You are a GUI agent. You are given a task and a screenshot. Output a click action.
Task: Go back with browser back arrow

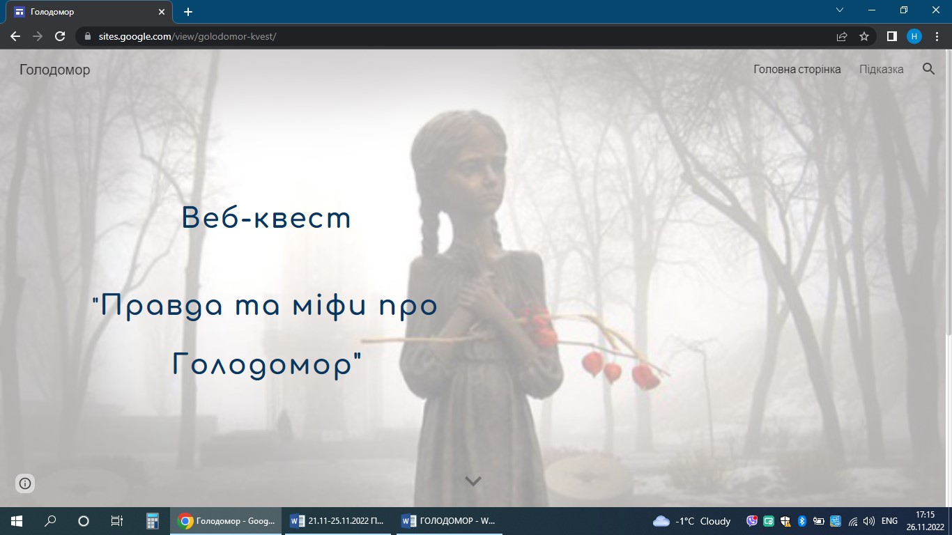coord(15,36)
